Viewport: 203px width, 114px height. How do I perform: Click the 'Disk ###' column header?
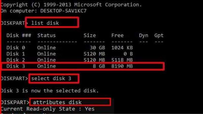(x=19, y=35)
